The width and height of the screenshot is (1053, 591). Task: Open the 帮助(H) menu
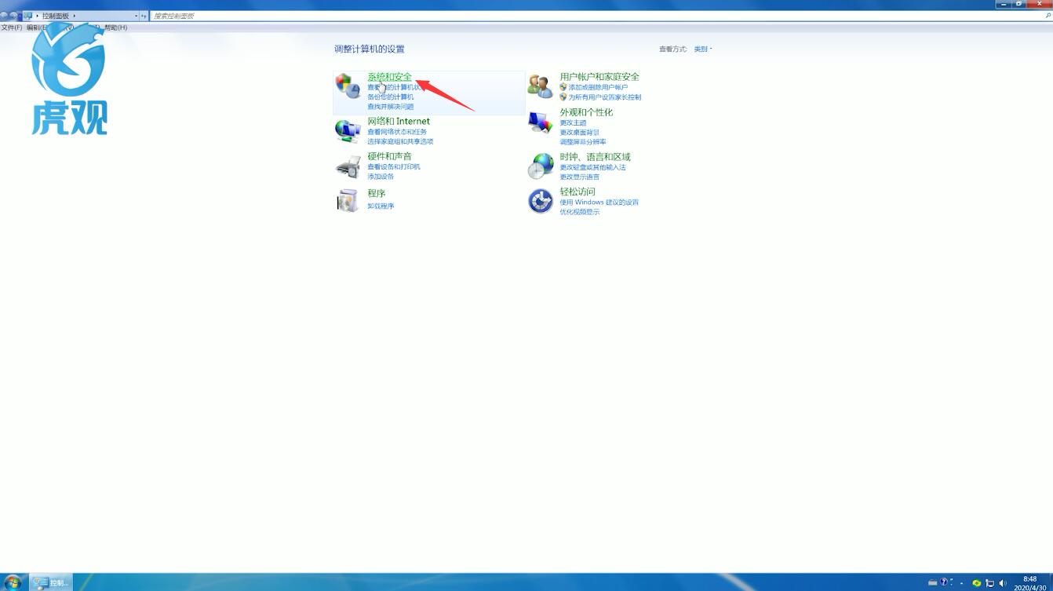[115, 27]
